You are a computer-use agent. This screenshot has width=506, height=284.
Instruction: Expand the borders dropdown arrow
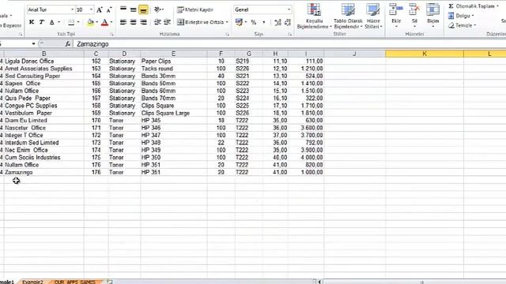click(78, 22)
